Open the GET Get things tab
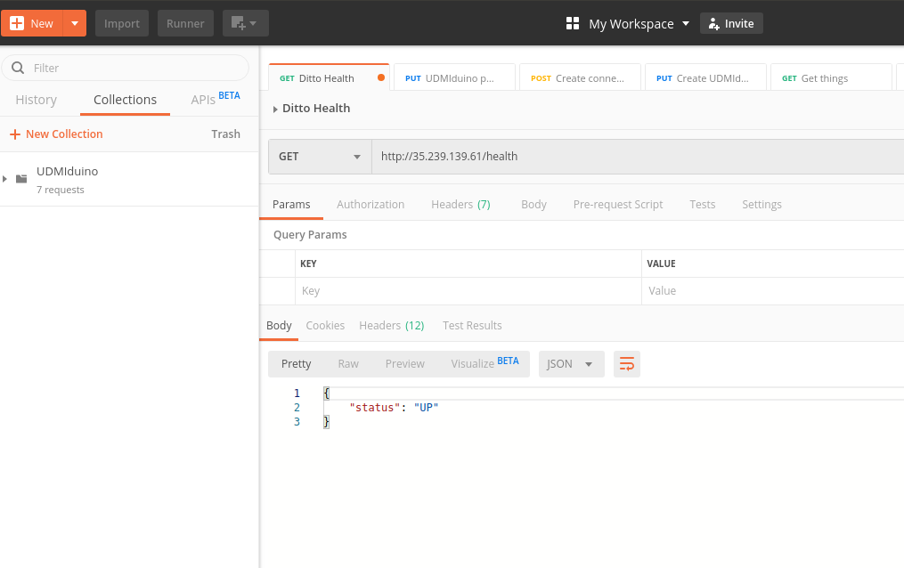 coord(831,77)
